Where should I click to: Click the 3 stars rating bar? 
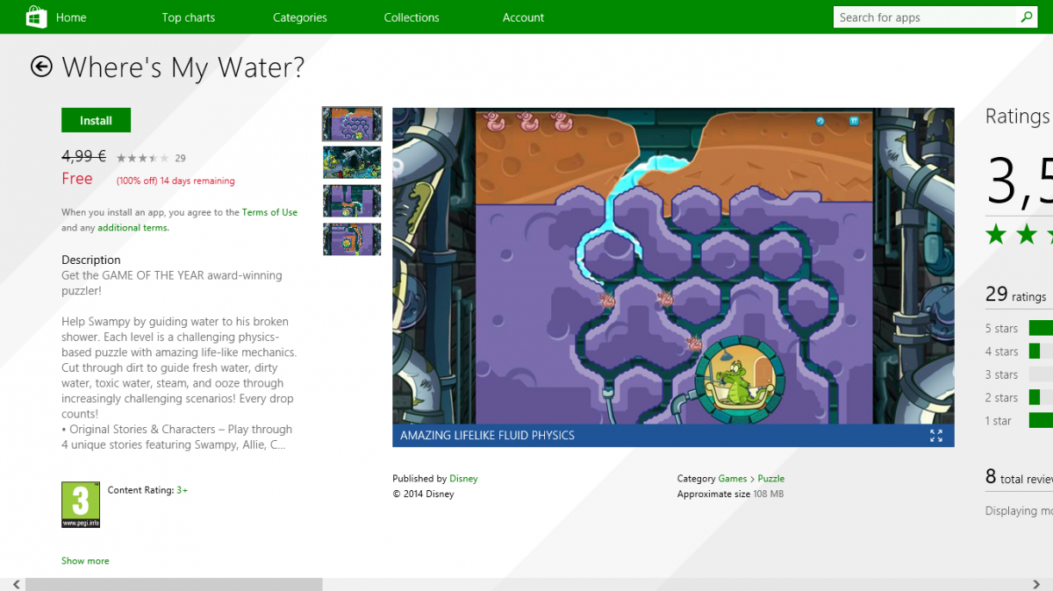click(1041, 374)
